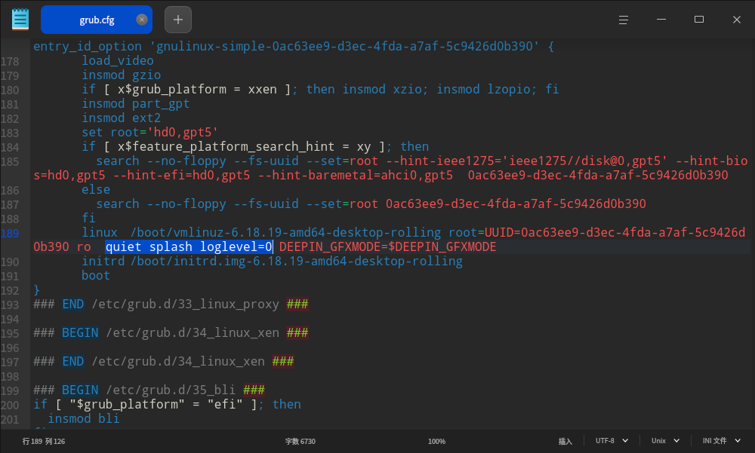The width and height of the screenshot is (755, 453).
Task: Close the text editor window
Action: pos(736,20)
